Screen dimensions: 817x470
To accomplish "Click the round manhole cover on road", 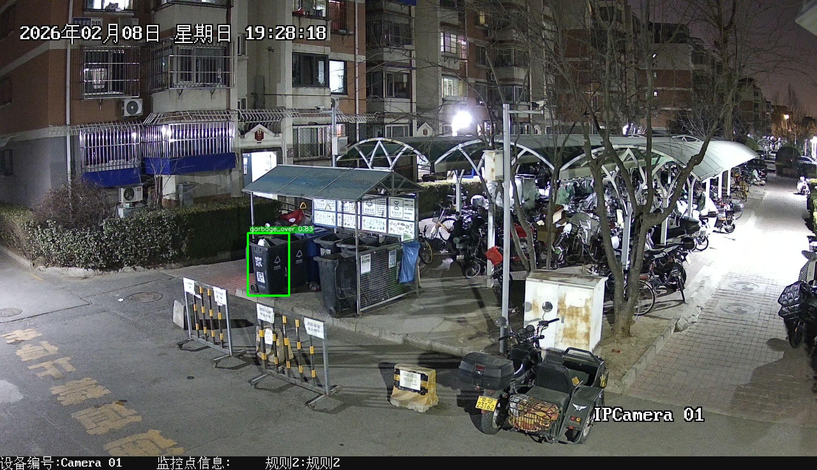I will tap(145, 297).
